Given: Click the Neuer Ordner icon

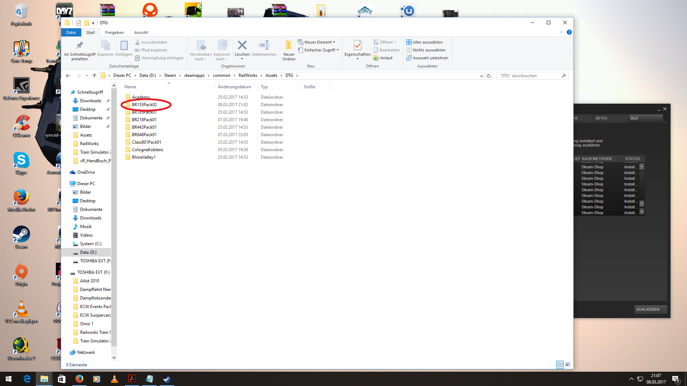Looking at the screenshot, I should pyautogui.click(x=288, y=46).
